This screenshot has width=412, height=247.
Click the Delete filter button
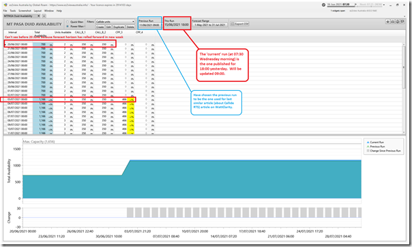click(130, 27)
